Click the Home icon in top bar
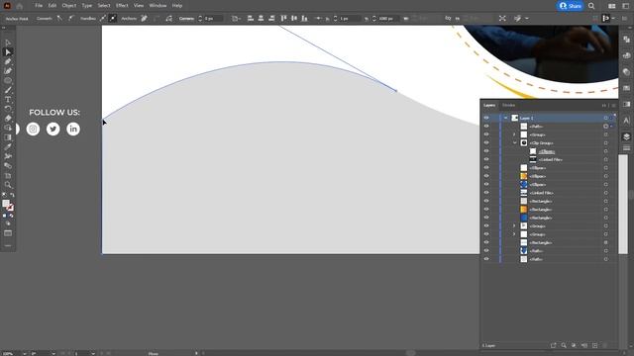This screenshot has height=356, width=634. click(x=20, y=6)
